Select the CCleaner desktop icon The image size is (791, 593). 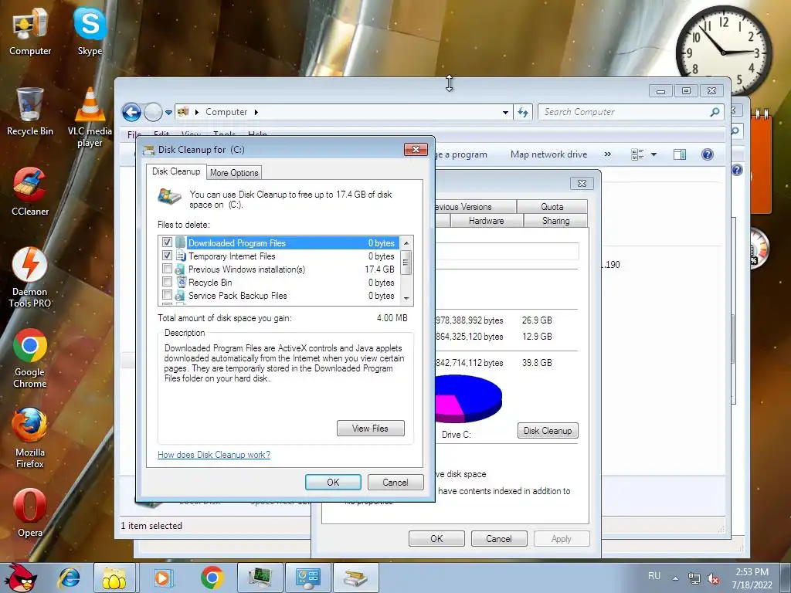(x=30, y=192)
